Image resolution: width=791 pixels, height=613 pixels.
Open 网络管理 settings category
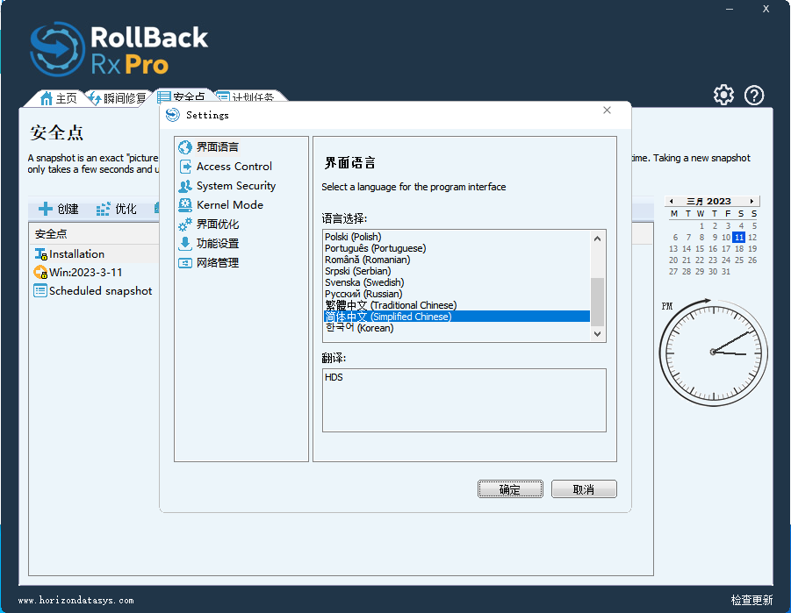point(218,262)
